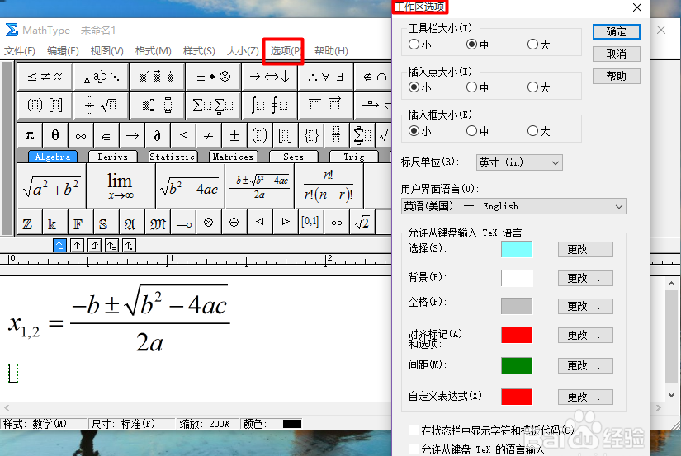Enable showing character codes in status bar
This screenshot has height=456, width=681.
click(414, 430)
